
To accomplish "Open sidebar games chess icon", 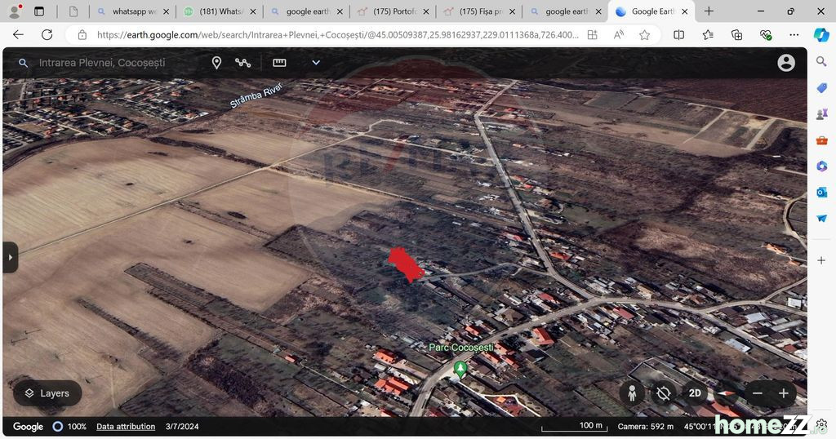I will coord(821,113).
